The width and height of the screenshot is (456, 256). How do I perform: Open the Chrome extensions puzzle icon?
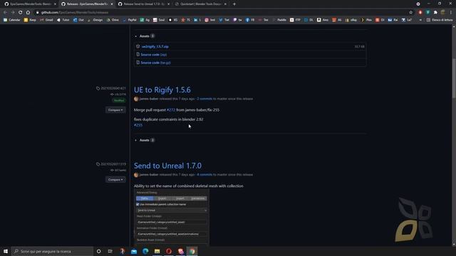click(435, 13)
